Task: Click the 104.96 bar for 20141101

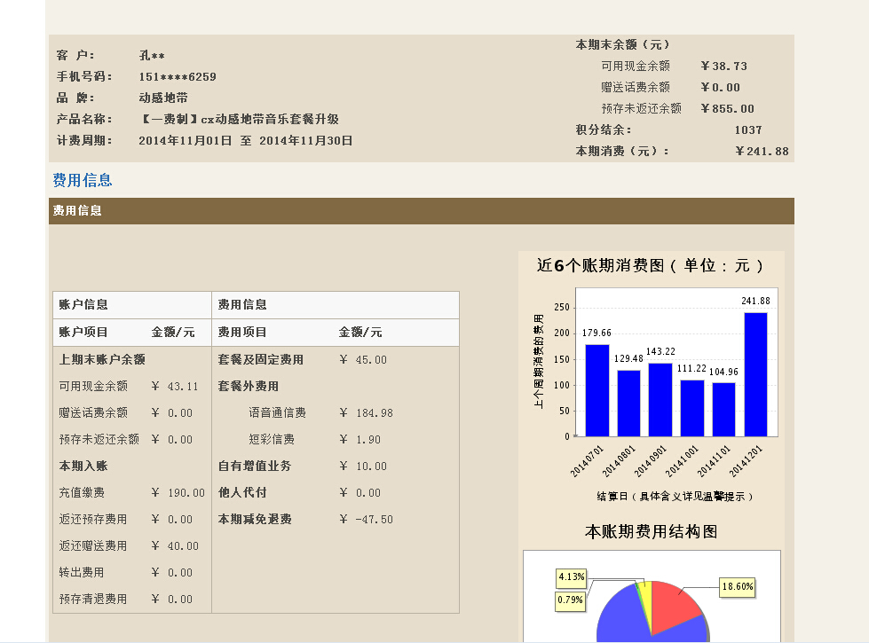Action: (724, 410)
